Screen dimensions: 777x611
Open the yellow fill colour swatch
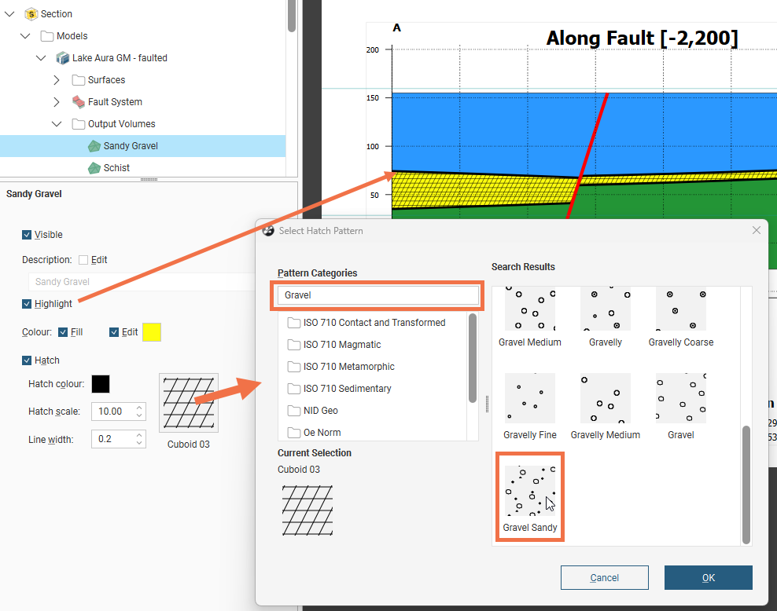152,332
